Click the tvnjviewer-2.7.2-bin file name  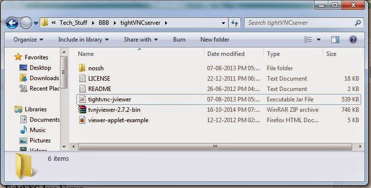(114, 110)
